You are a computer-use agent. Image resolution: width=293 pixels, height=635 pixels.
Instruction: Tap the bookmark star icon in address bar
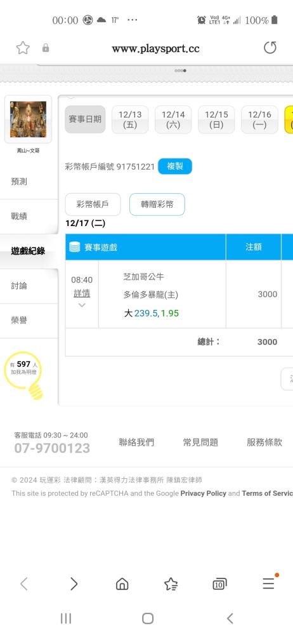pyautogui.click(x=23, y=48)
